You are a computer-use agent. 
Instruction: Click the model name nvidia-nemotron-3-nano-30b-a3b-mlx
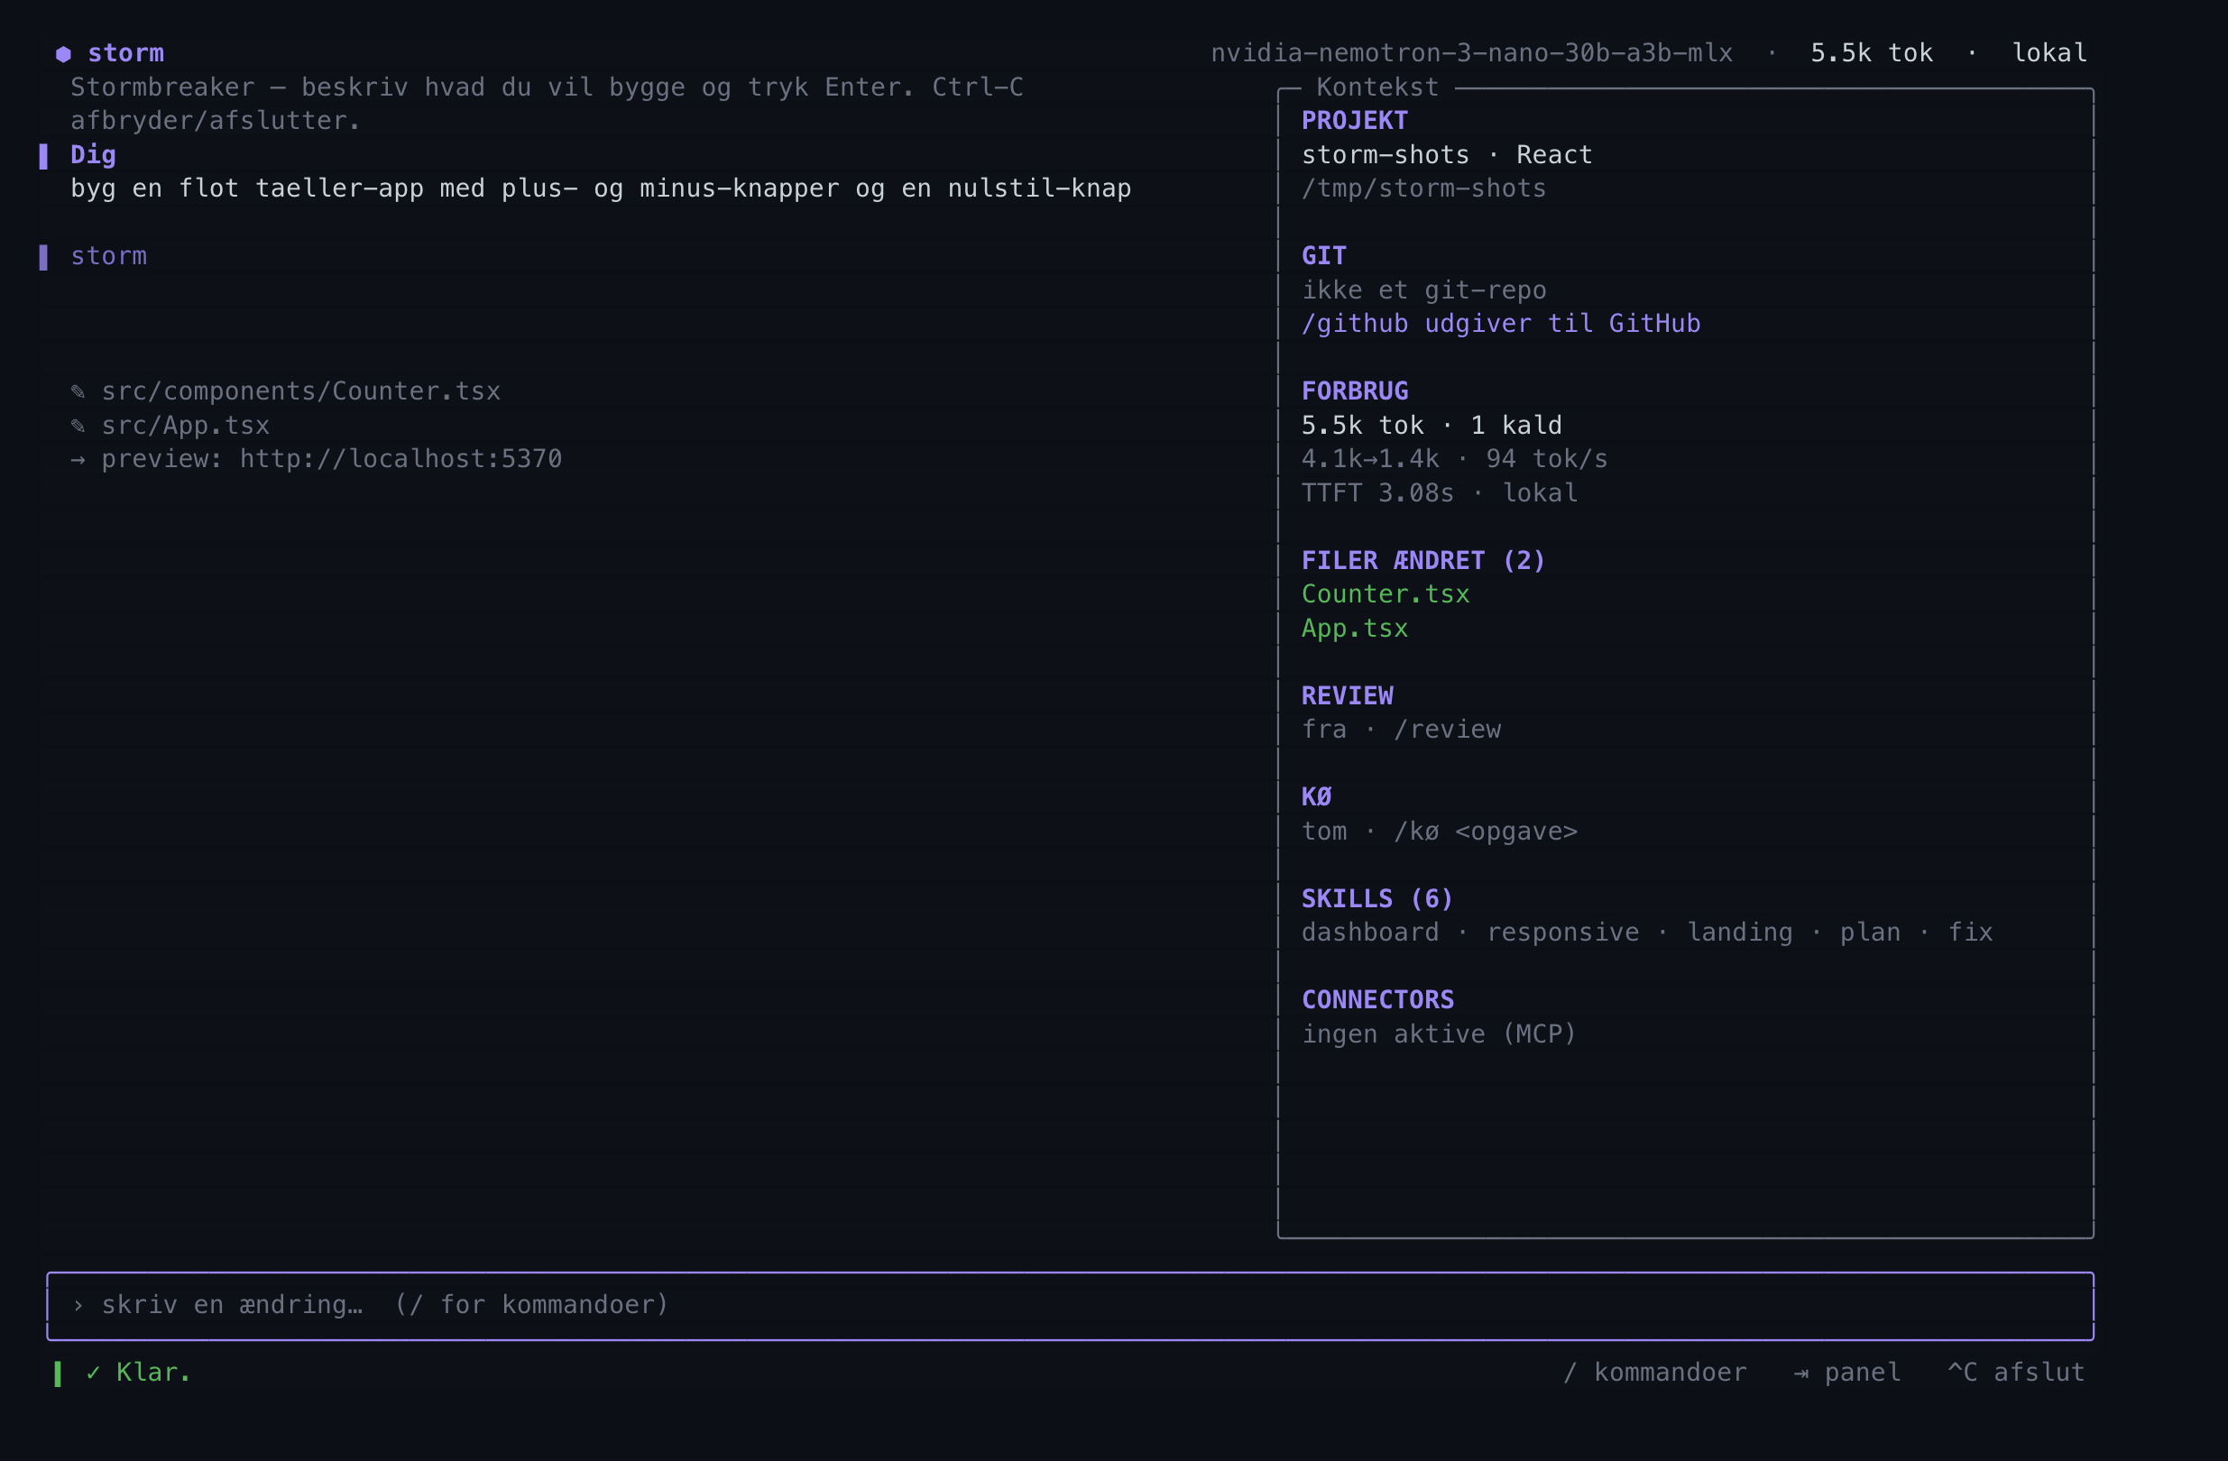click(1471, 53)
